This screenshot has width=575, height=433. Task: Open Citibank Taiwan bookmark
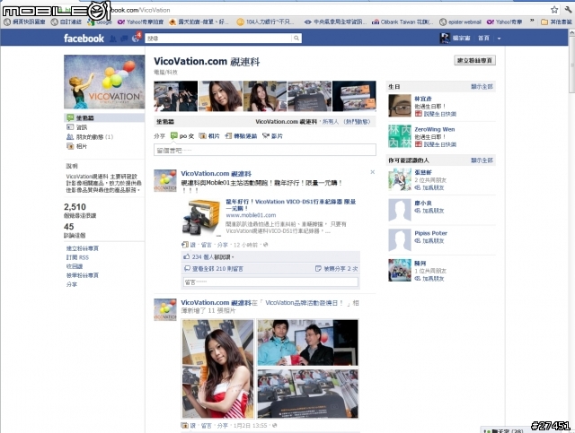(x=402, y=22)
